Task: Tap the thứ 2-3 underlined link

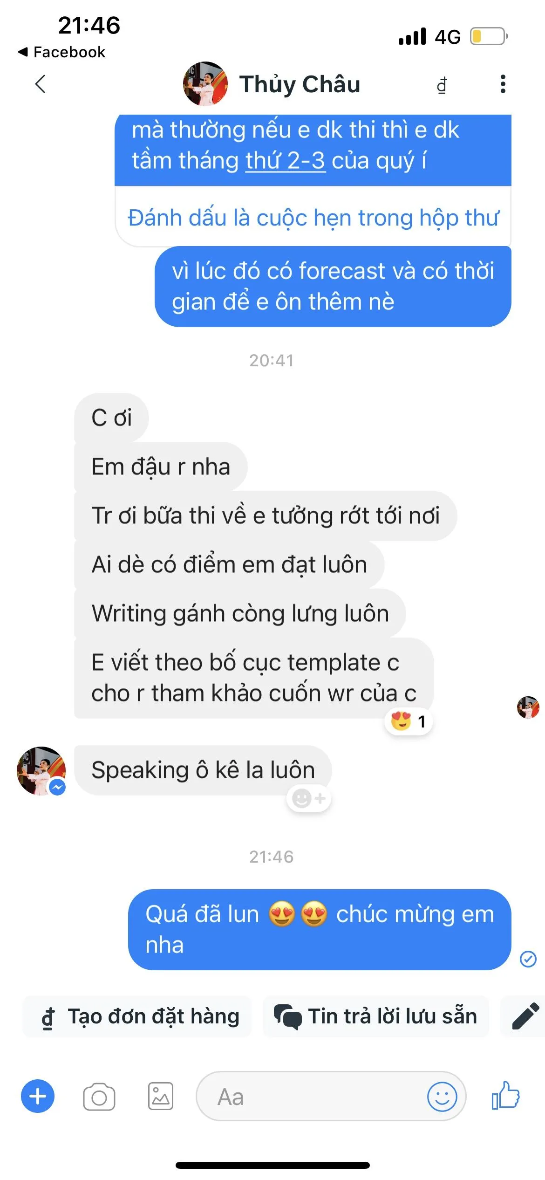Action: point(285,161)
